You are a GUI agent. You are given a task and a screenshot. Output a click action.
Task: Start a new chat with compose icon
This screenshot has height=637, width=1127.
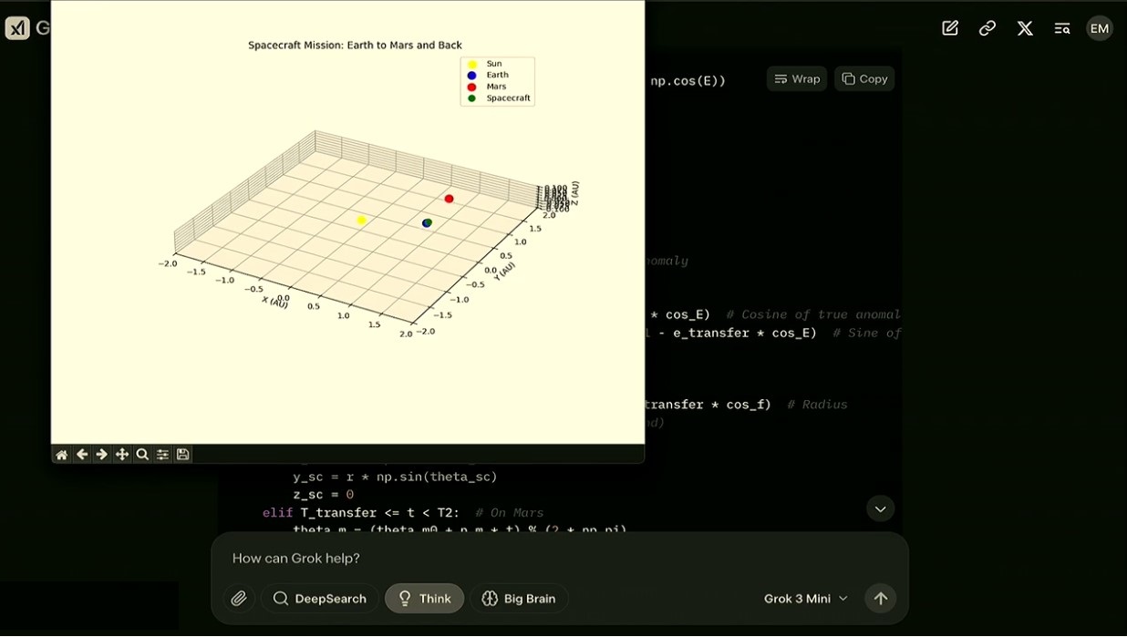(950, 28)
